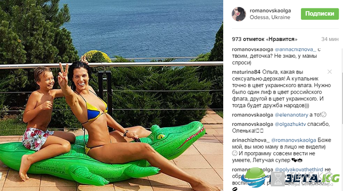Open the @olgazhuktv mention link
343x191 pixels.
coord(290,124)
